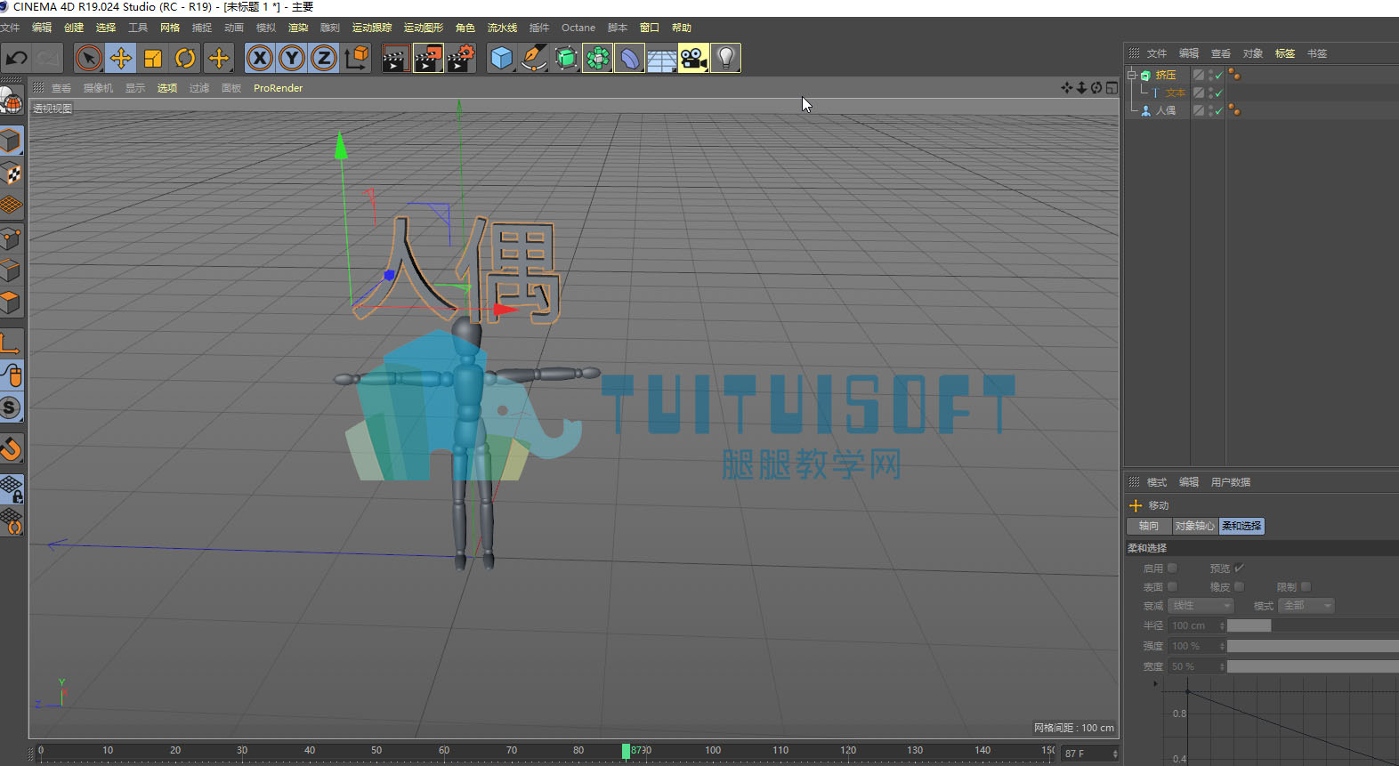This screenshot has height=766, width=1399.
Task: Toggle the Z axis lock
Action: (x=324, y=59)
